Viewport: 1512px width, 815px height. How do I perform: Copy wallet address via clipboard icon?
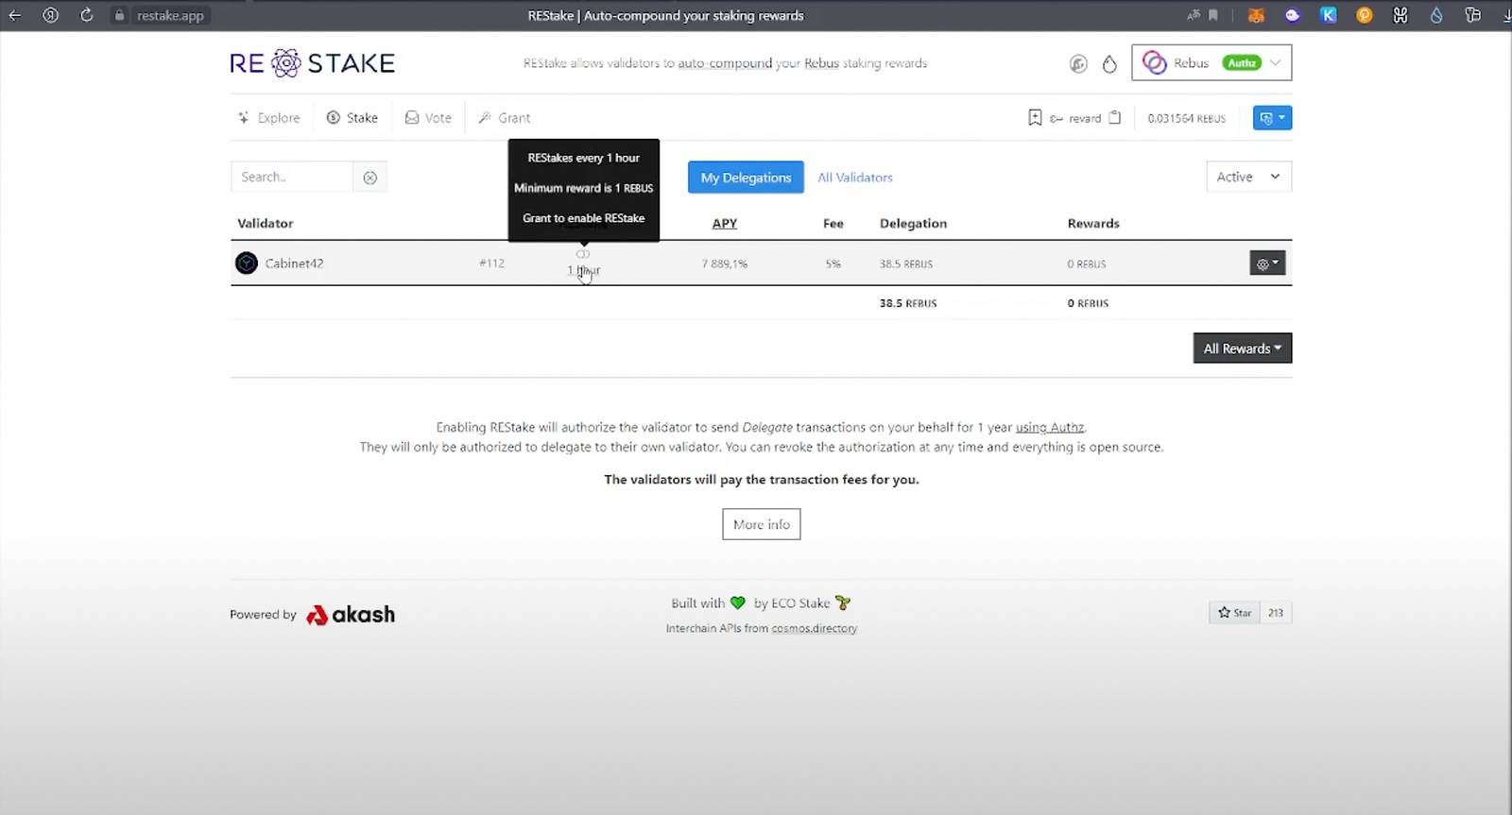(x=1115, y=118)
